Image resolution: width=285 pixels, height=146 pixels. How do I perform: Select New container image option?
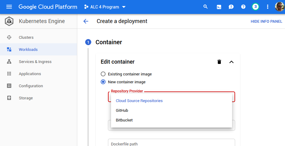click(x=103, y=82)
